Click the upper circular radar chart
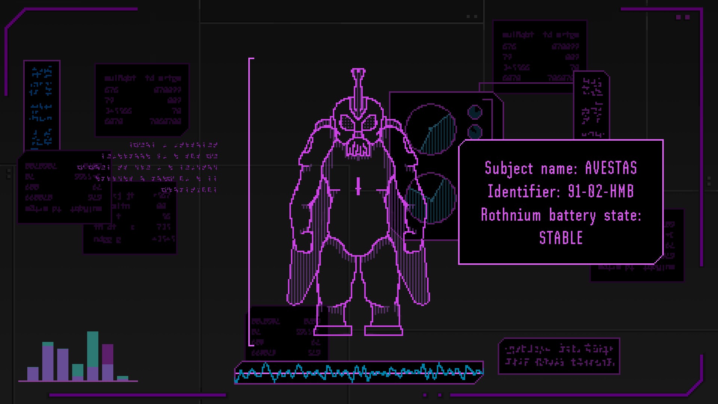The image size is (718, 404). coord(431,129)
